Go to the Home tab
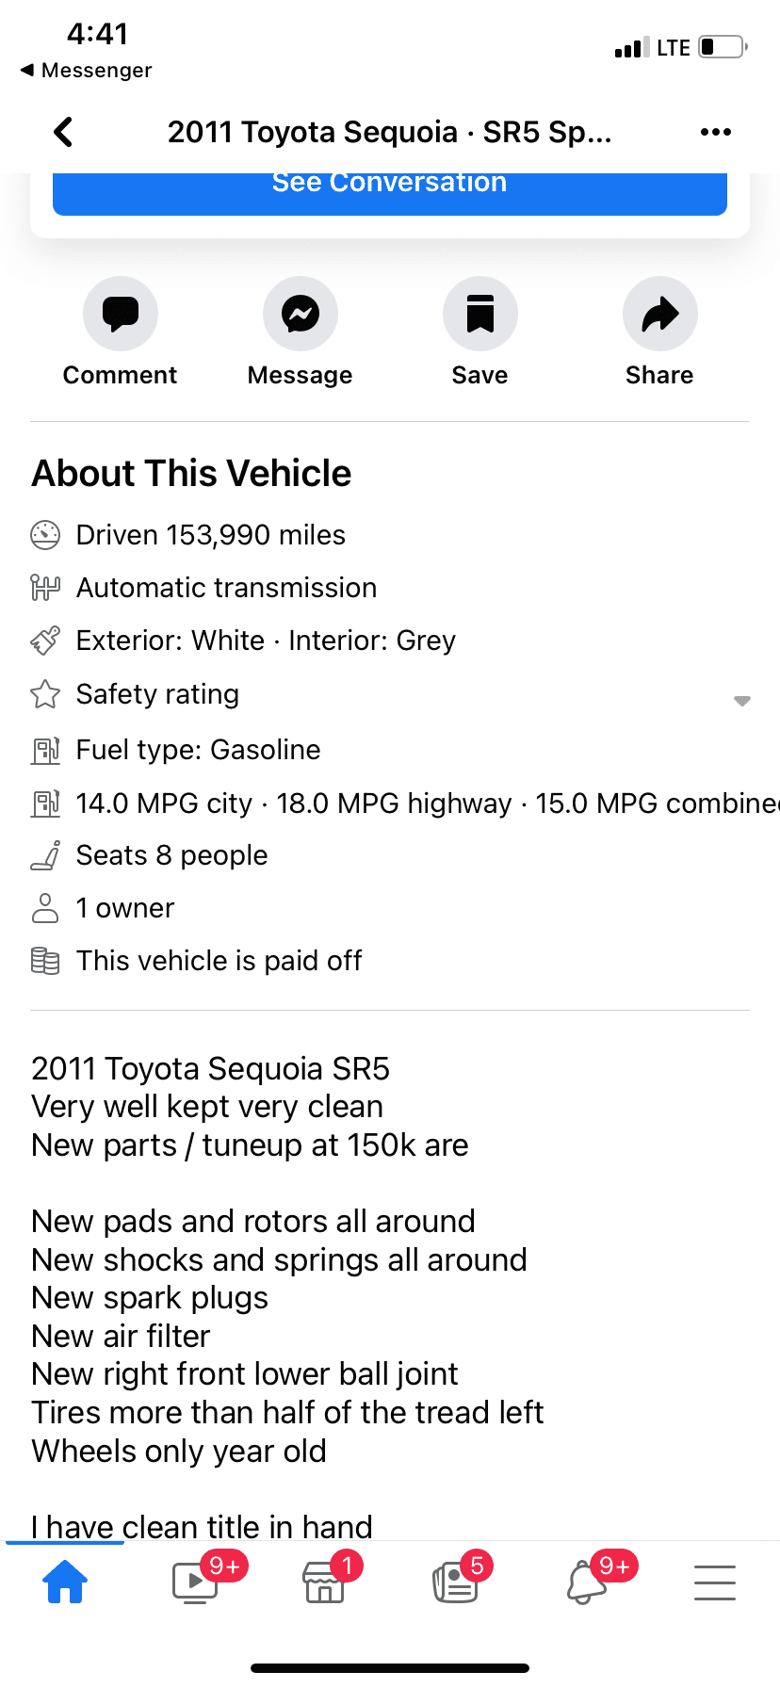The image size is (780, 1688). [x=65, y=1582]
